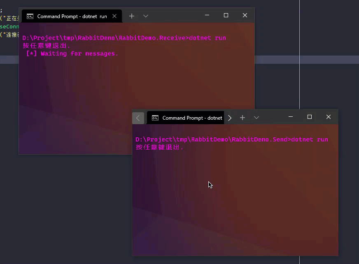Expand the profile dropdown in the Receive terminal window
Image resolution: width=359 pixels, height=264 pixels.
[146, 16]
